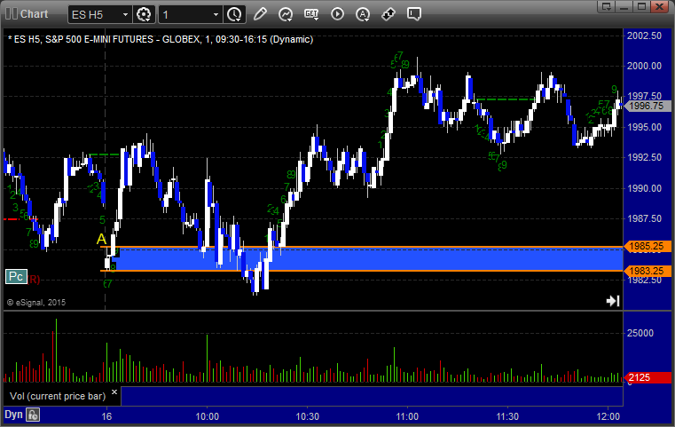The height and width of the screenshot is (427, 675).
Task: Select the 1983.25 orange price label
Action: tap(648, 271)
